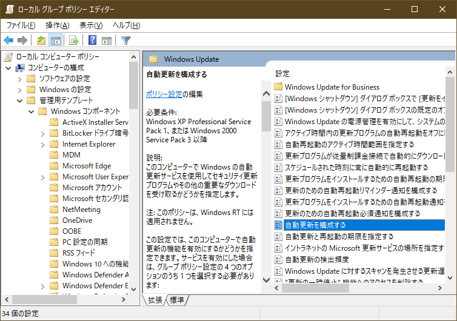Viewport: 457px width, 321px height.
Task: Click policy icon beside スケジュールされた時刻に常に自動的に再起動する
Action: (279, 168)
